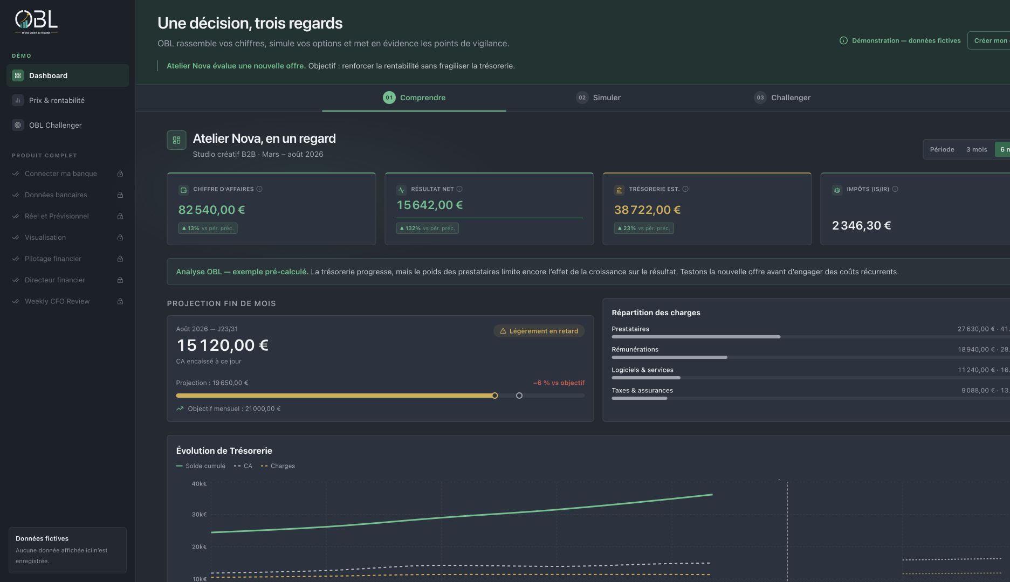
Task: Click the scales icon on Impôts card
Action: (x=837, y=190)
